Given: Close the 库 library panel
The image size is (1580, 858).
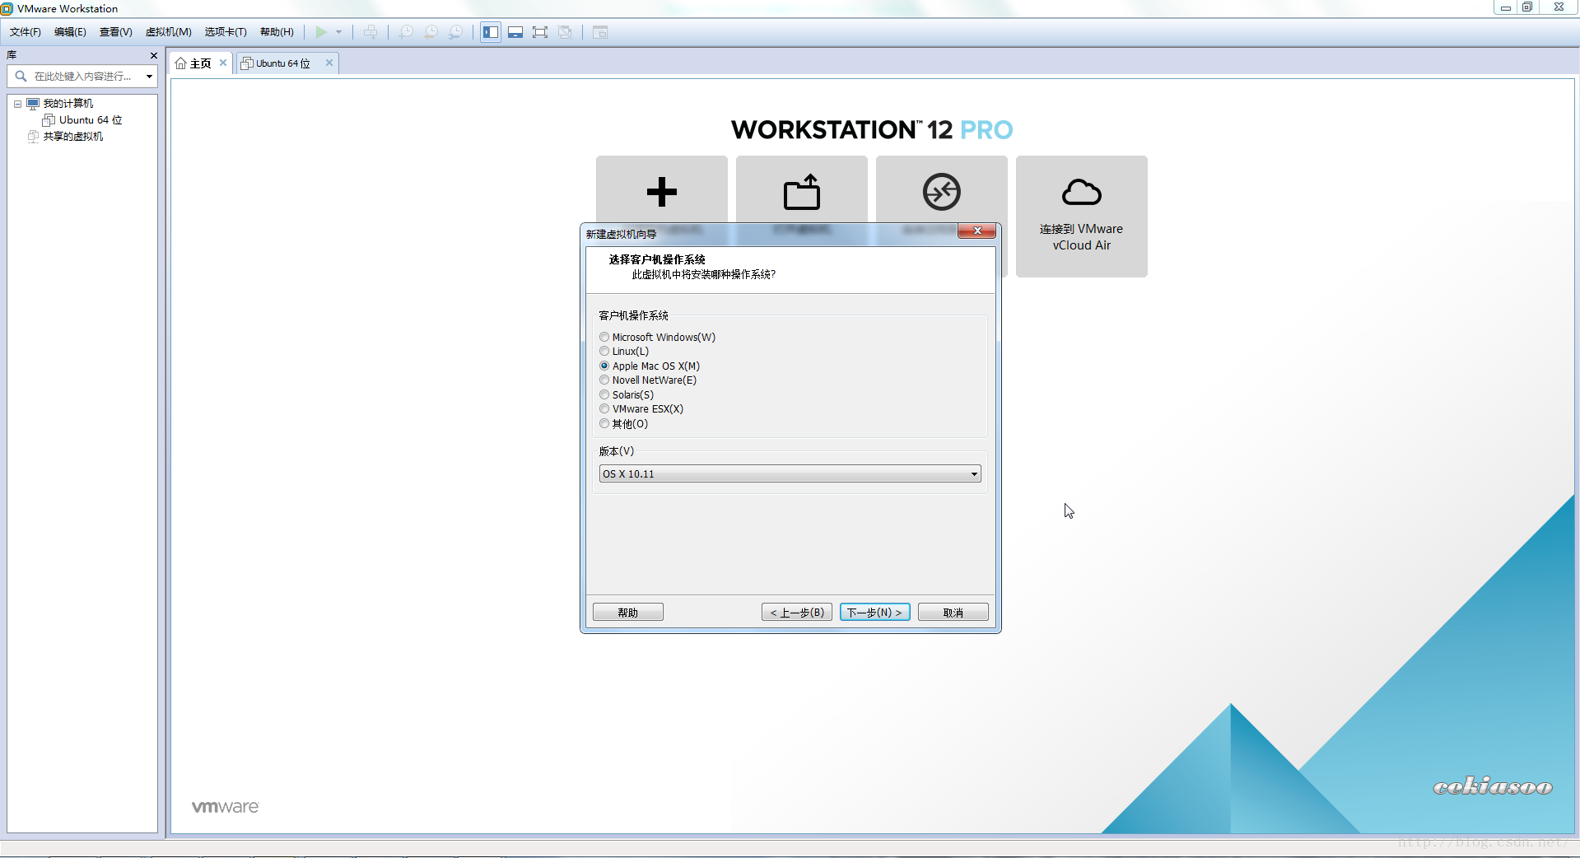Looking at the screenshot, I should (153, 55).
